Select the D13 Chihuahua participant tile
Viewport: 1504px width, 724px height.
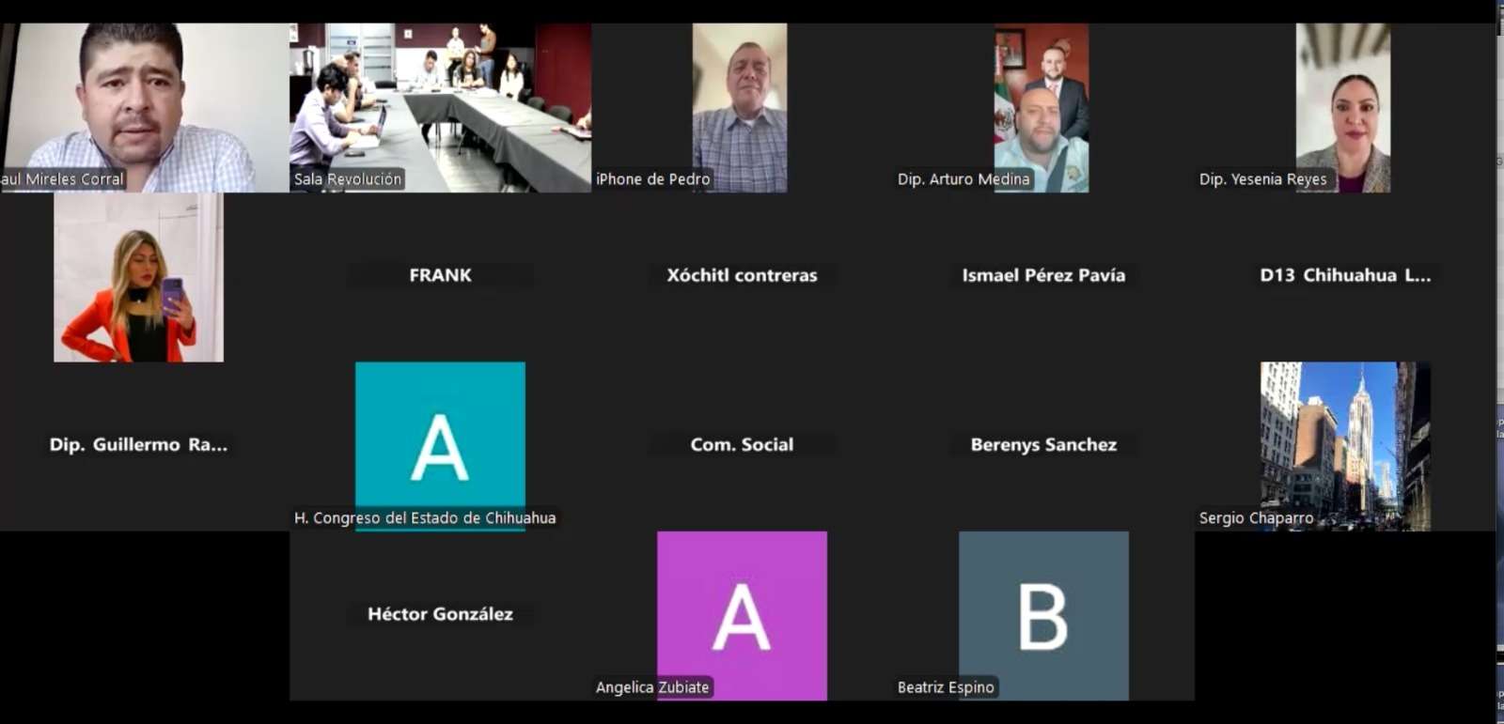pyautogui.click(x=1345, y=276)
